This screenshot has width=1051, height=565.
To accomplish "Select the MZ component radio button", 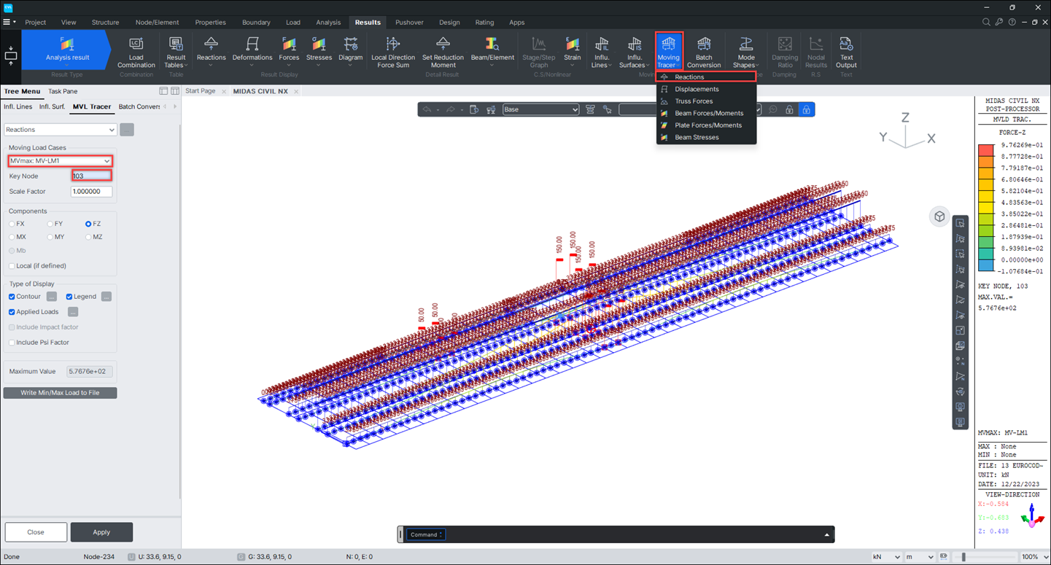I will pos(88,237).
